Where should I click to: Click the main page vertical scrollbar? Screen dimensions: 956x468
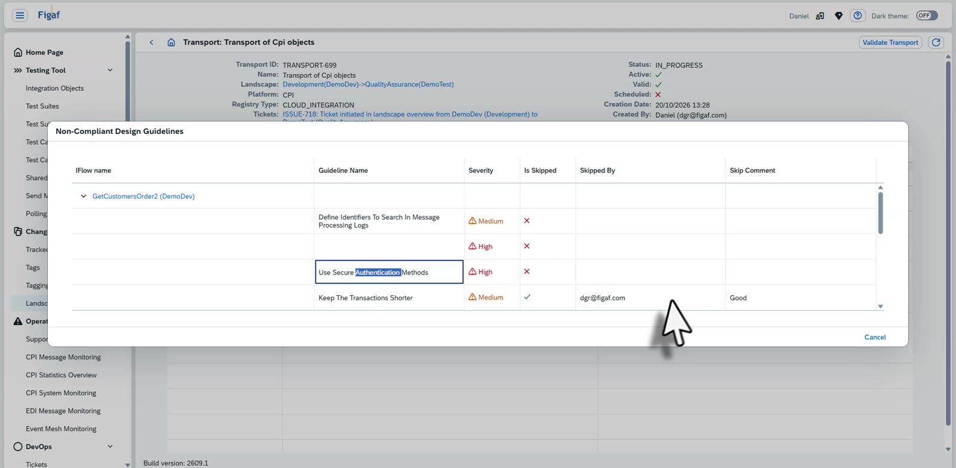click(x=948, y=243)
